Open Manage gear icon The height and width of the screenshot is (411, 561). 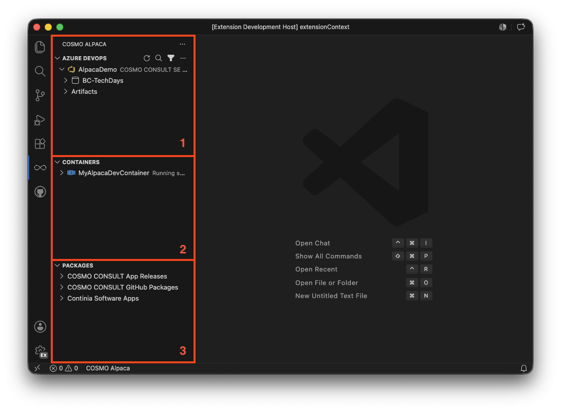point(41,351)
